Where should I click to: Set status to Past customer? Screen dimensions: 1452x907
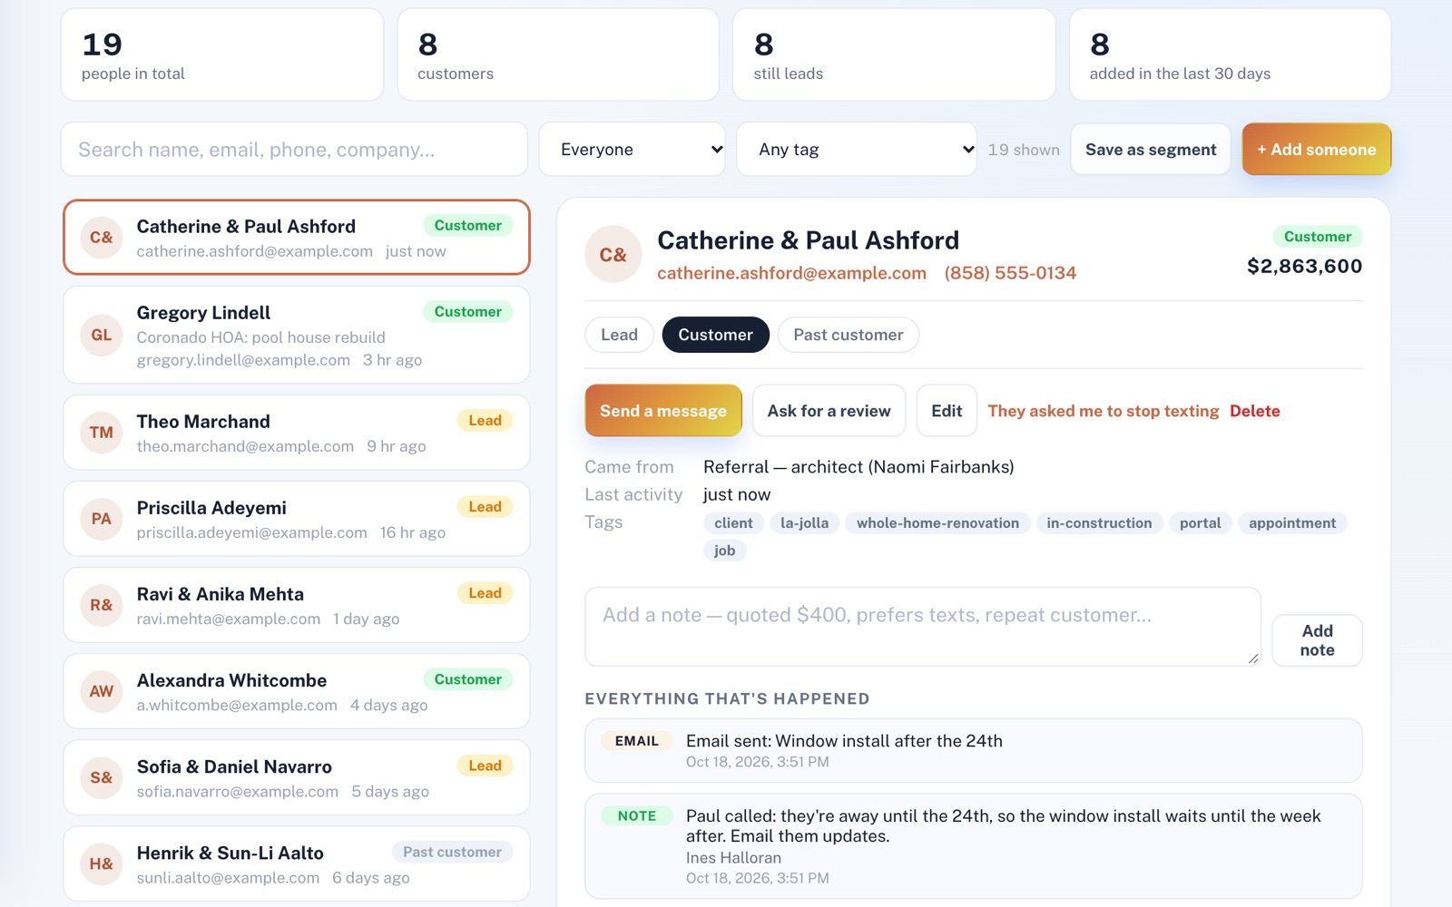coord(849,335)
